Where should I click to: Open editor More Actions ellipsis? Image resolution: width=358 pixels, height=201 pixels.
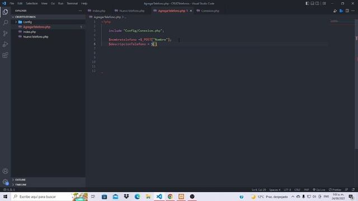(353, 11)
